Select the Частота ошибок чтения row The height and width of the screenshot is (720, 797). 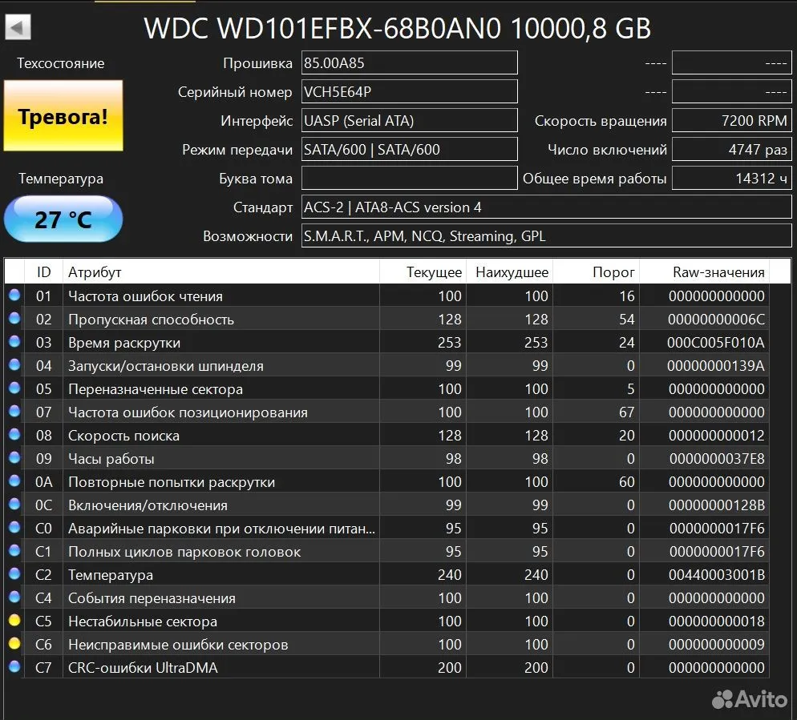pyautogui.click(x=386, y=296)
